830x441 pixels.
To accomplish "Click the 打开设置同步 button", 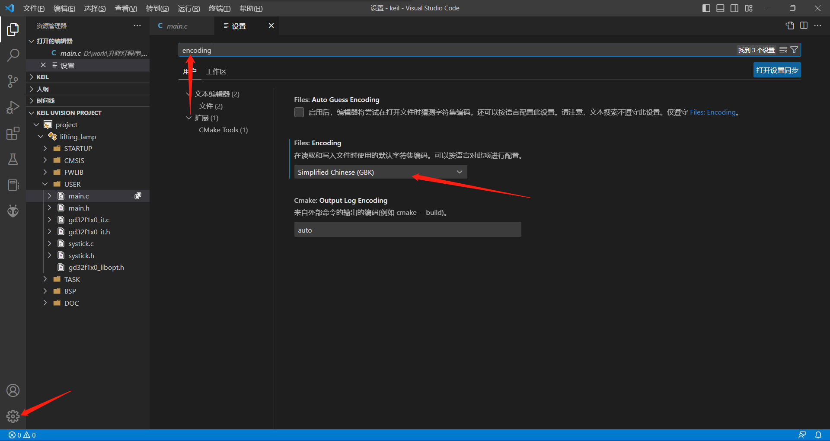I will coord(777,70).
